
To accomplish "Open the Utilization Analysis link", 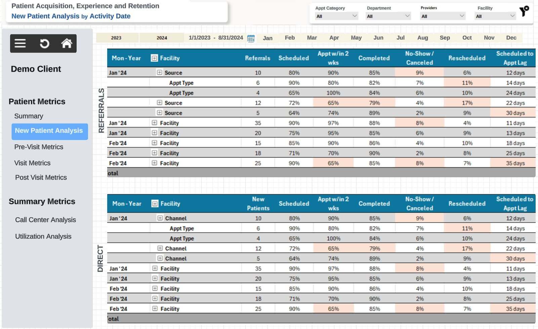I will point(43,236).
